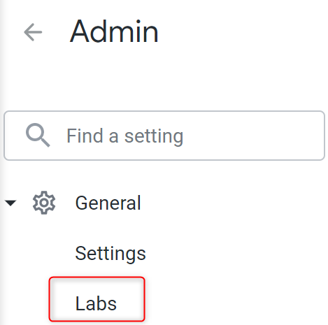Start a settings search via magnifier icon
This screenshot has width=328, height=325.
point(38,135)
